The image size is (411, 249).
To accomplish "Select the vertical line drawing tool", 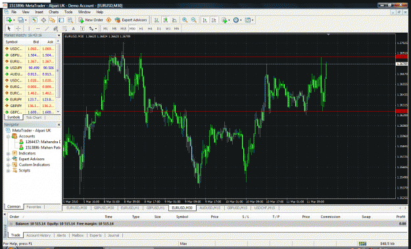I will (29, 28).
